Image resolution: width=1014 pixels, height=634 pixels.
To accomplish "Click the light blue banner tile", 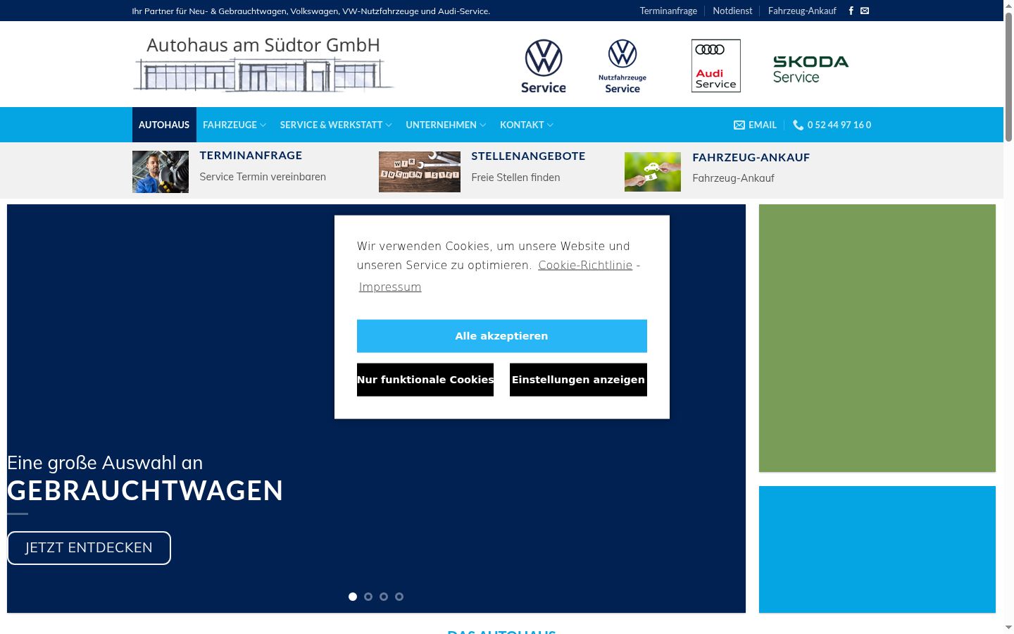I will click(x=877, y=549).
